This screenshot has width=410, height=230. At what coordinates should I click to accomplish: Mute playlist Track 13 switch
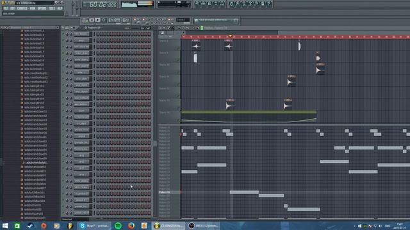179,108
